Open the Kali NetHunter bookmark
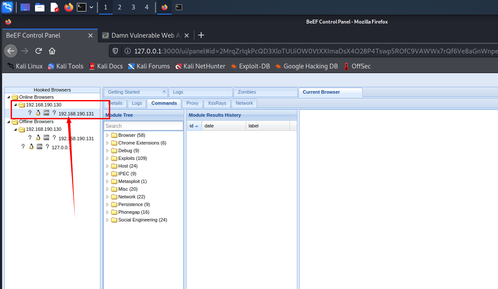498x289 pixels. 200,66
